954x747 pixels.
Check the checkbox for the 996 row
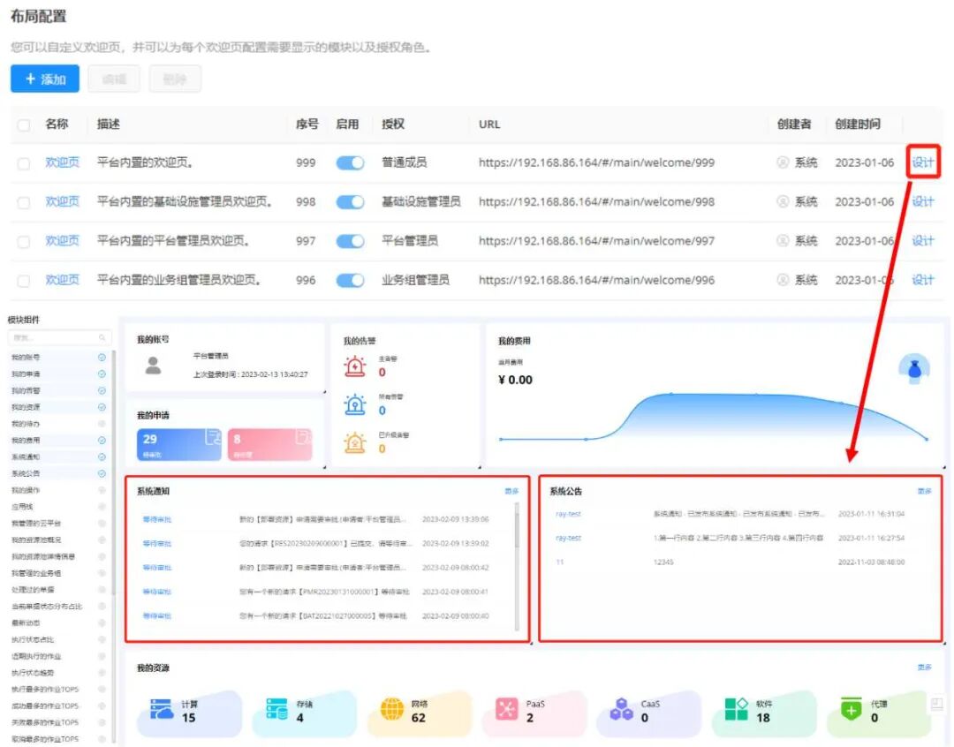(25, 280)
